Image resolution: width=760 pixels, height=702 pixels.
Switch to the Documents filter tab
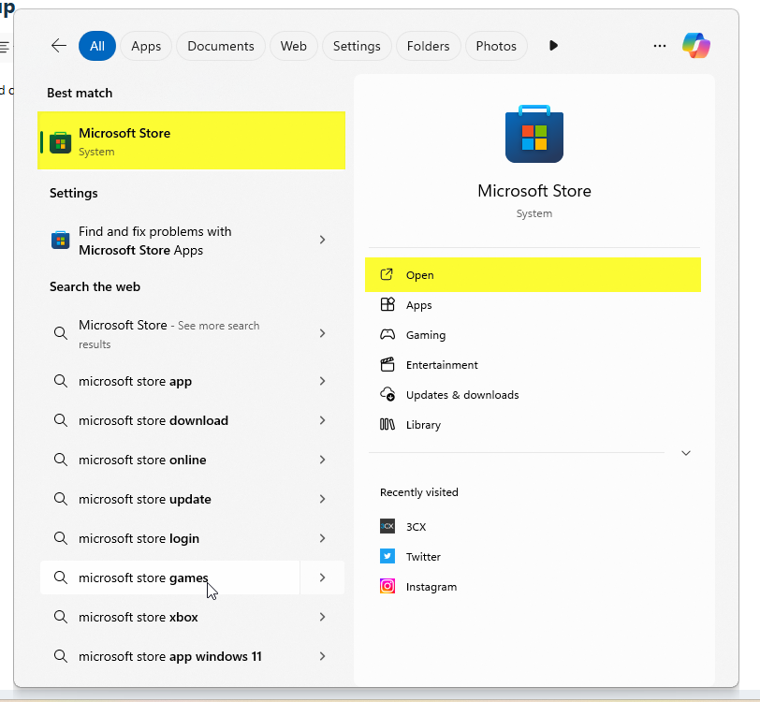[x=221, y=46]
